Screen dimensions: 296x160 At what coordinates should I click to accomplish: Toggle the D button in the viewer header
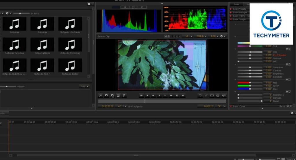(169, 36)
